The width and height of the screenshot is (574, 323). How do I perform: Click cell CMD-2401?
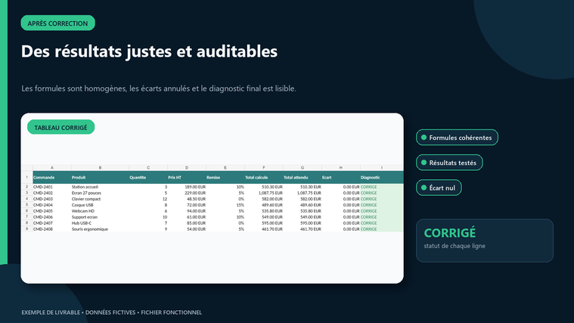click(52, 187)
